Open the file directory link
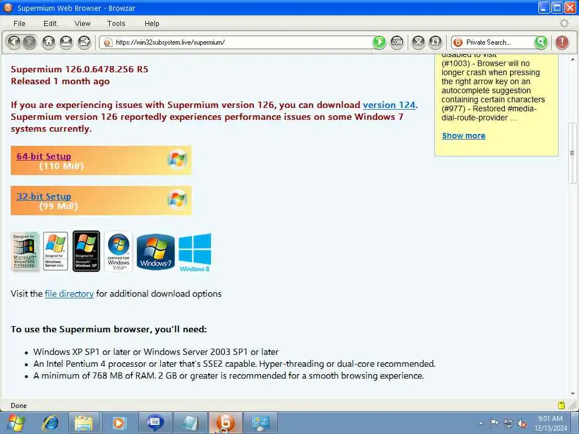The height and width of the screenshot is (434, 579). point(69,294)
